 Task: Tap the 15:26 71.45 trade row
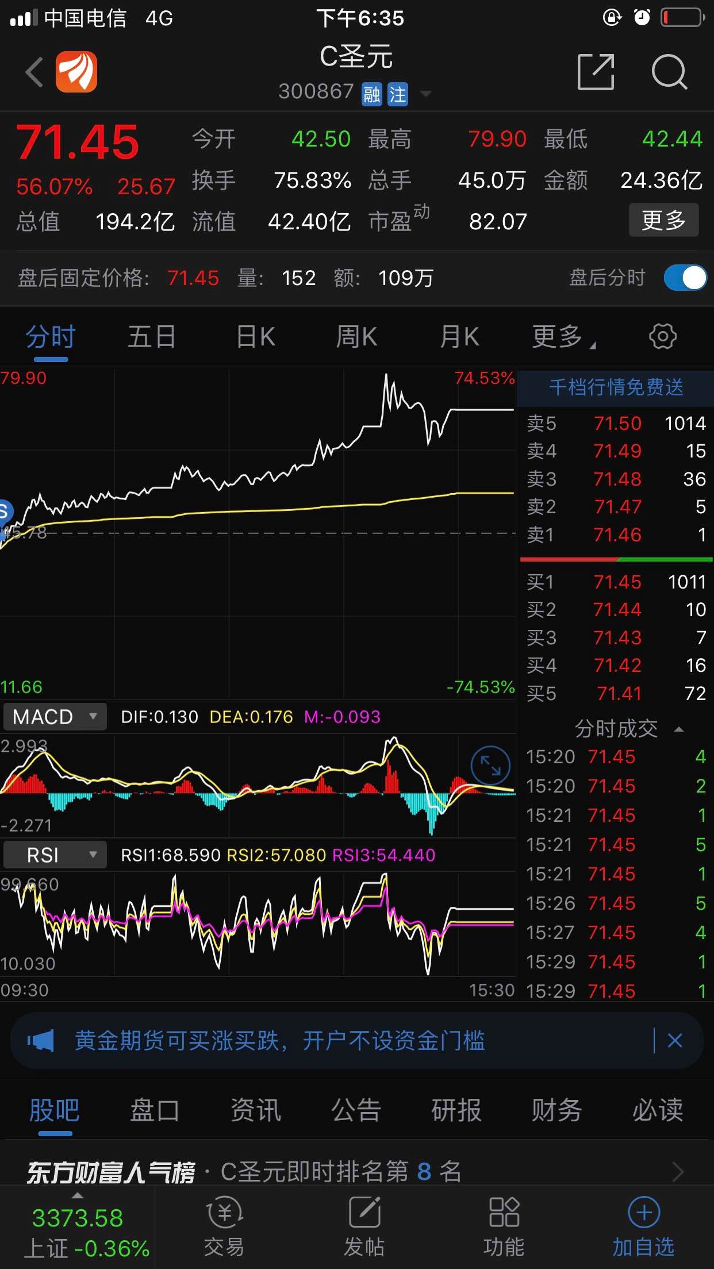coord(616,903)
